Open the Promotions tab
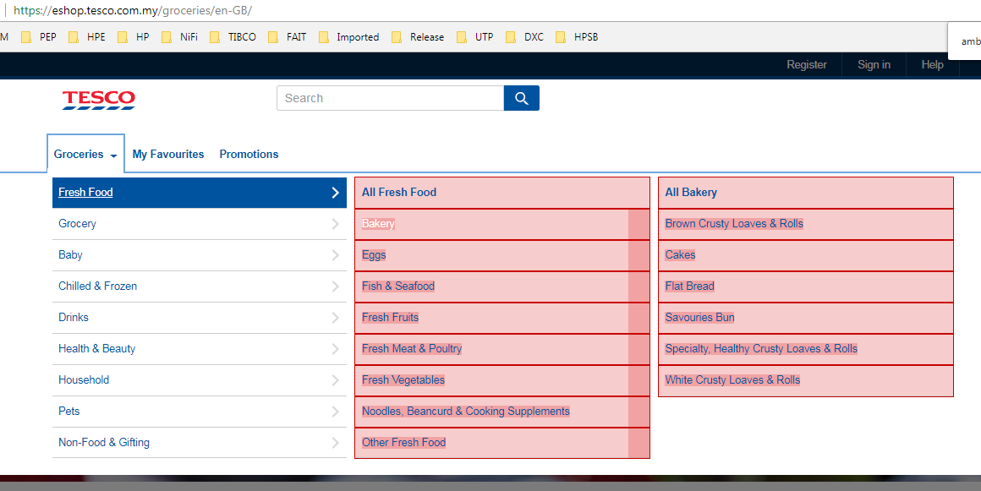The height and width of the screenshot is (491, 981). [x=249, y=155]
